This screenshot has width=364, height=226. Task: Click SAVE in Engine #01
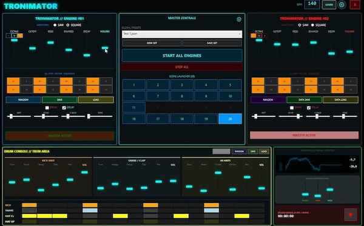59,100
